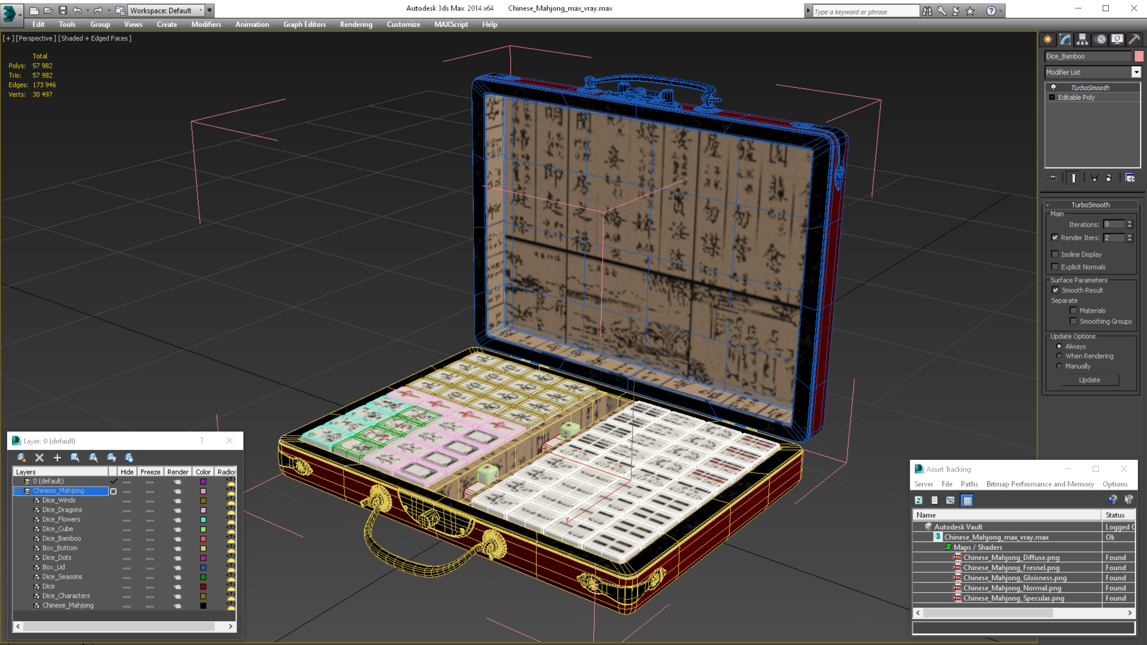Click the Update button

pyautogui.click(x=1090, y=380)
